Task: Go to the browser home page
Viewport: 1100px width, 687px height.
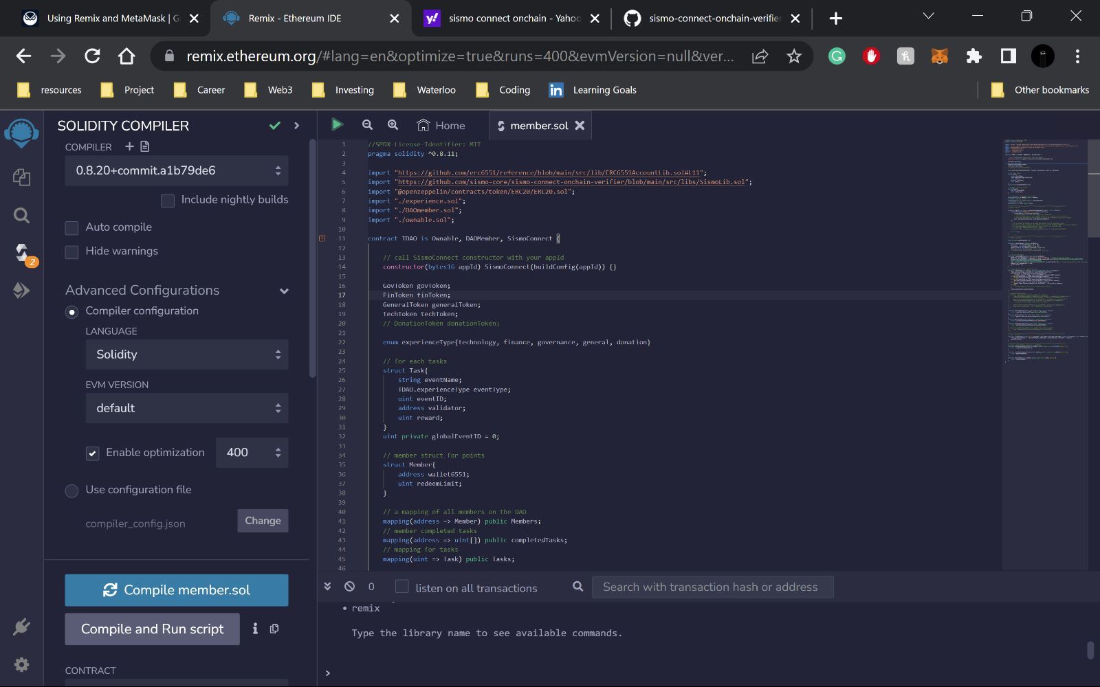Action: coord(126,56)
